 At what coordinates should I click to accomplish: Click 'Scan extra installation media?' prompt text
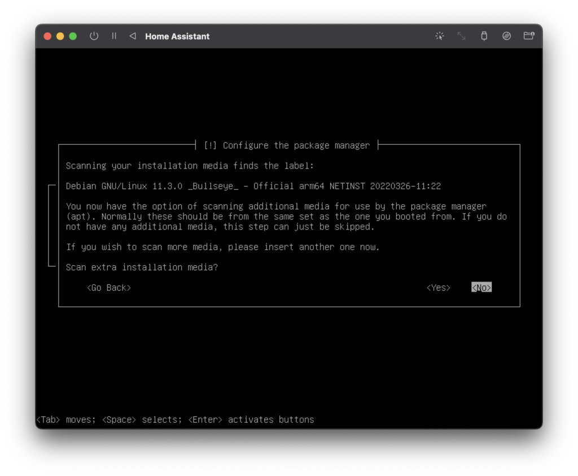tap(142, 267)
